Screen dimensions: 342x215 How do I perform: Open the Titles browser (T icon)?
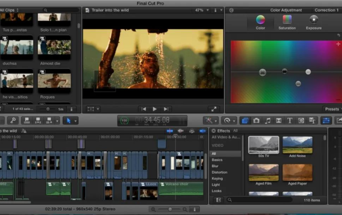(x=290, y=121)
